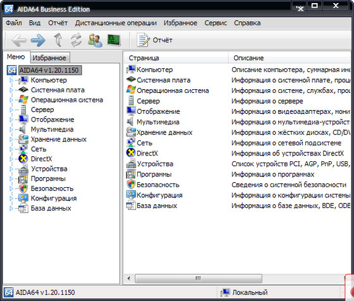This screenshot has height=301, width=354.
Task: Click Компьютер icon in the page list
Action: (x=131, y=70)
